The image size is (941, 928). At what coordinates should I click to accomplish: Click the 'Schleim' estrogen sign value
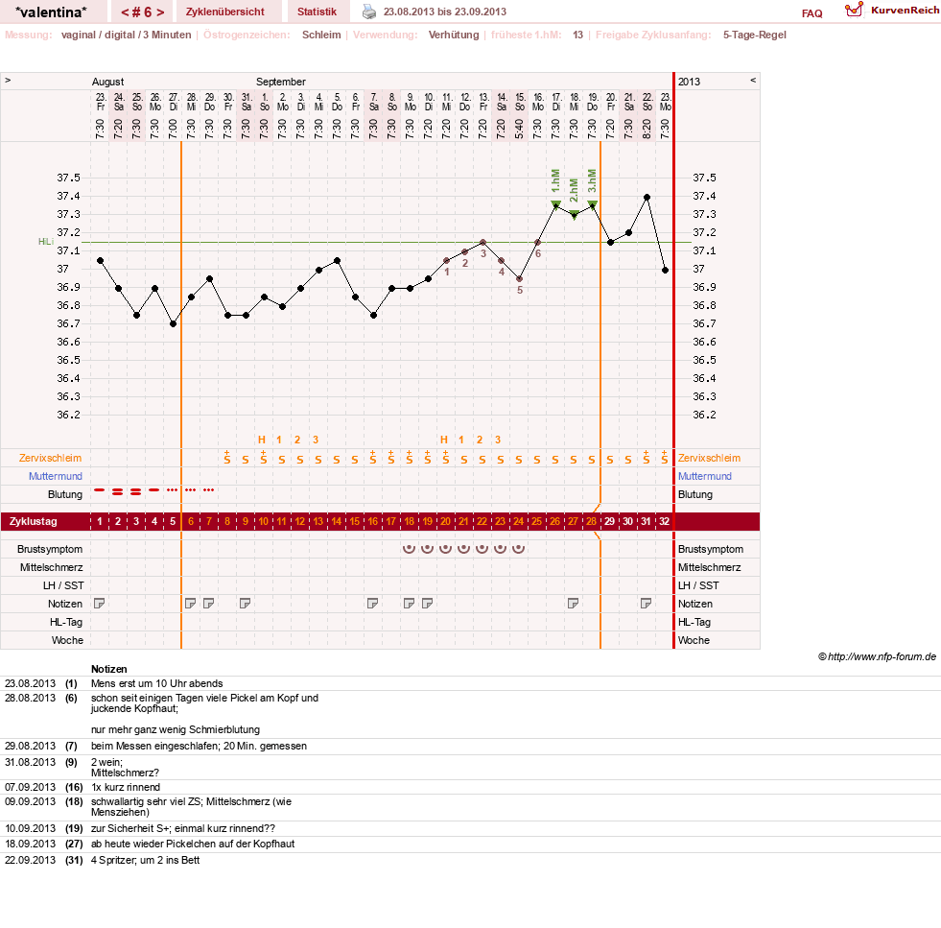pos(321,35)
